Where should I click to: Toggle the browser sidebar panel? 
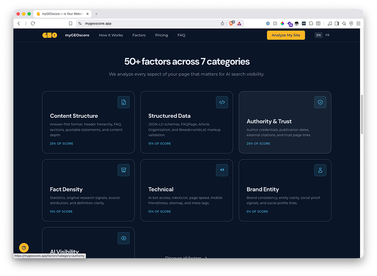tap(337, 23)
